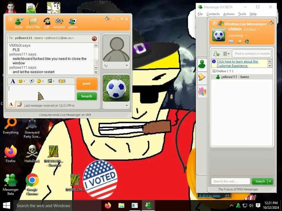Click round collapse button on Messenger header
The image size is (282, 211).
[x=214, y=23]
